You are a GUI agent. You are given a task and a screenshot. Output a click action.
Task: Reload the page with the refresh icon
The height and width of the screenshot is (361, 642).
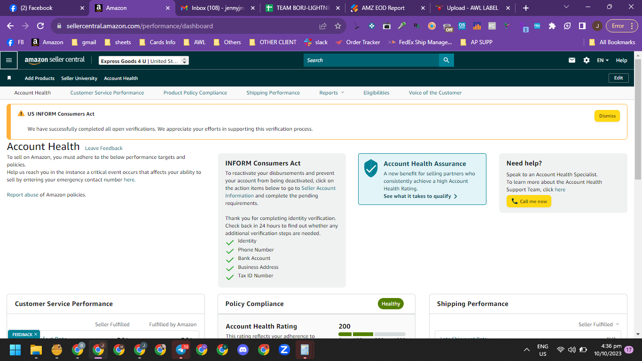coord(40,26)
